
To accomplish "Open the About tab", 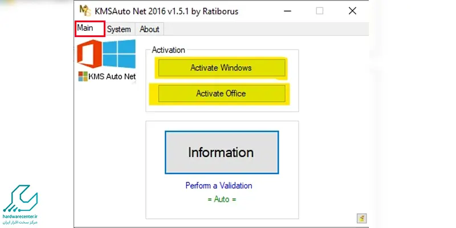I will (x=149, y=30).
